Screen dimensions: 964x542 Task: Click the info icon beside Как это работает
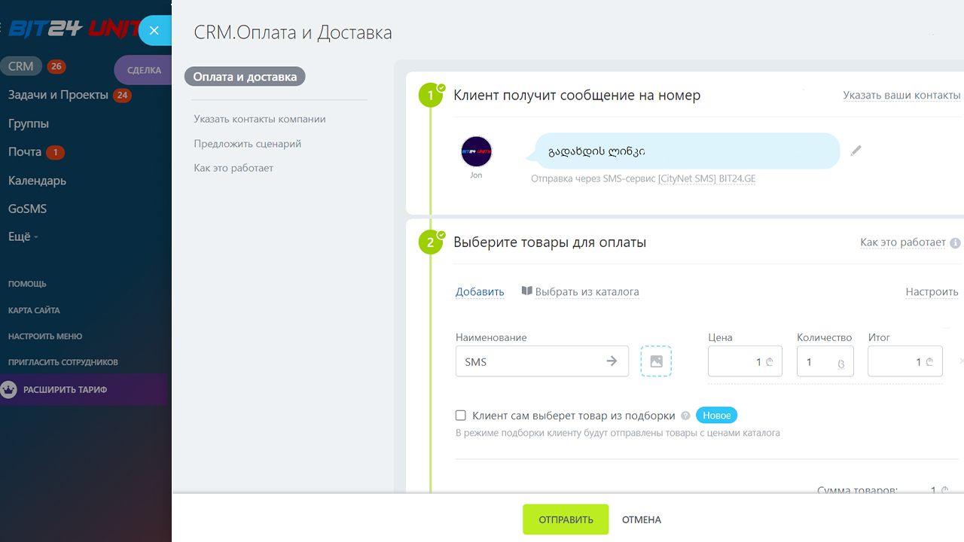pyautogui.click(x=955, y=243)
